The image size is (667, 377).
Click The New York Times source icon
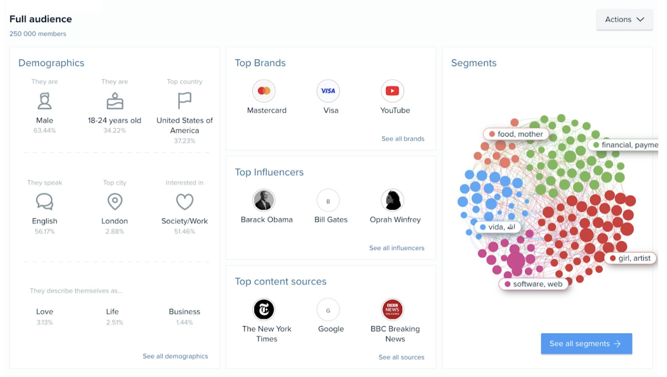tap(263, 309)
